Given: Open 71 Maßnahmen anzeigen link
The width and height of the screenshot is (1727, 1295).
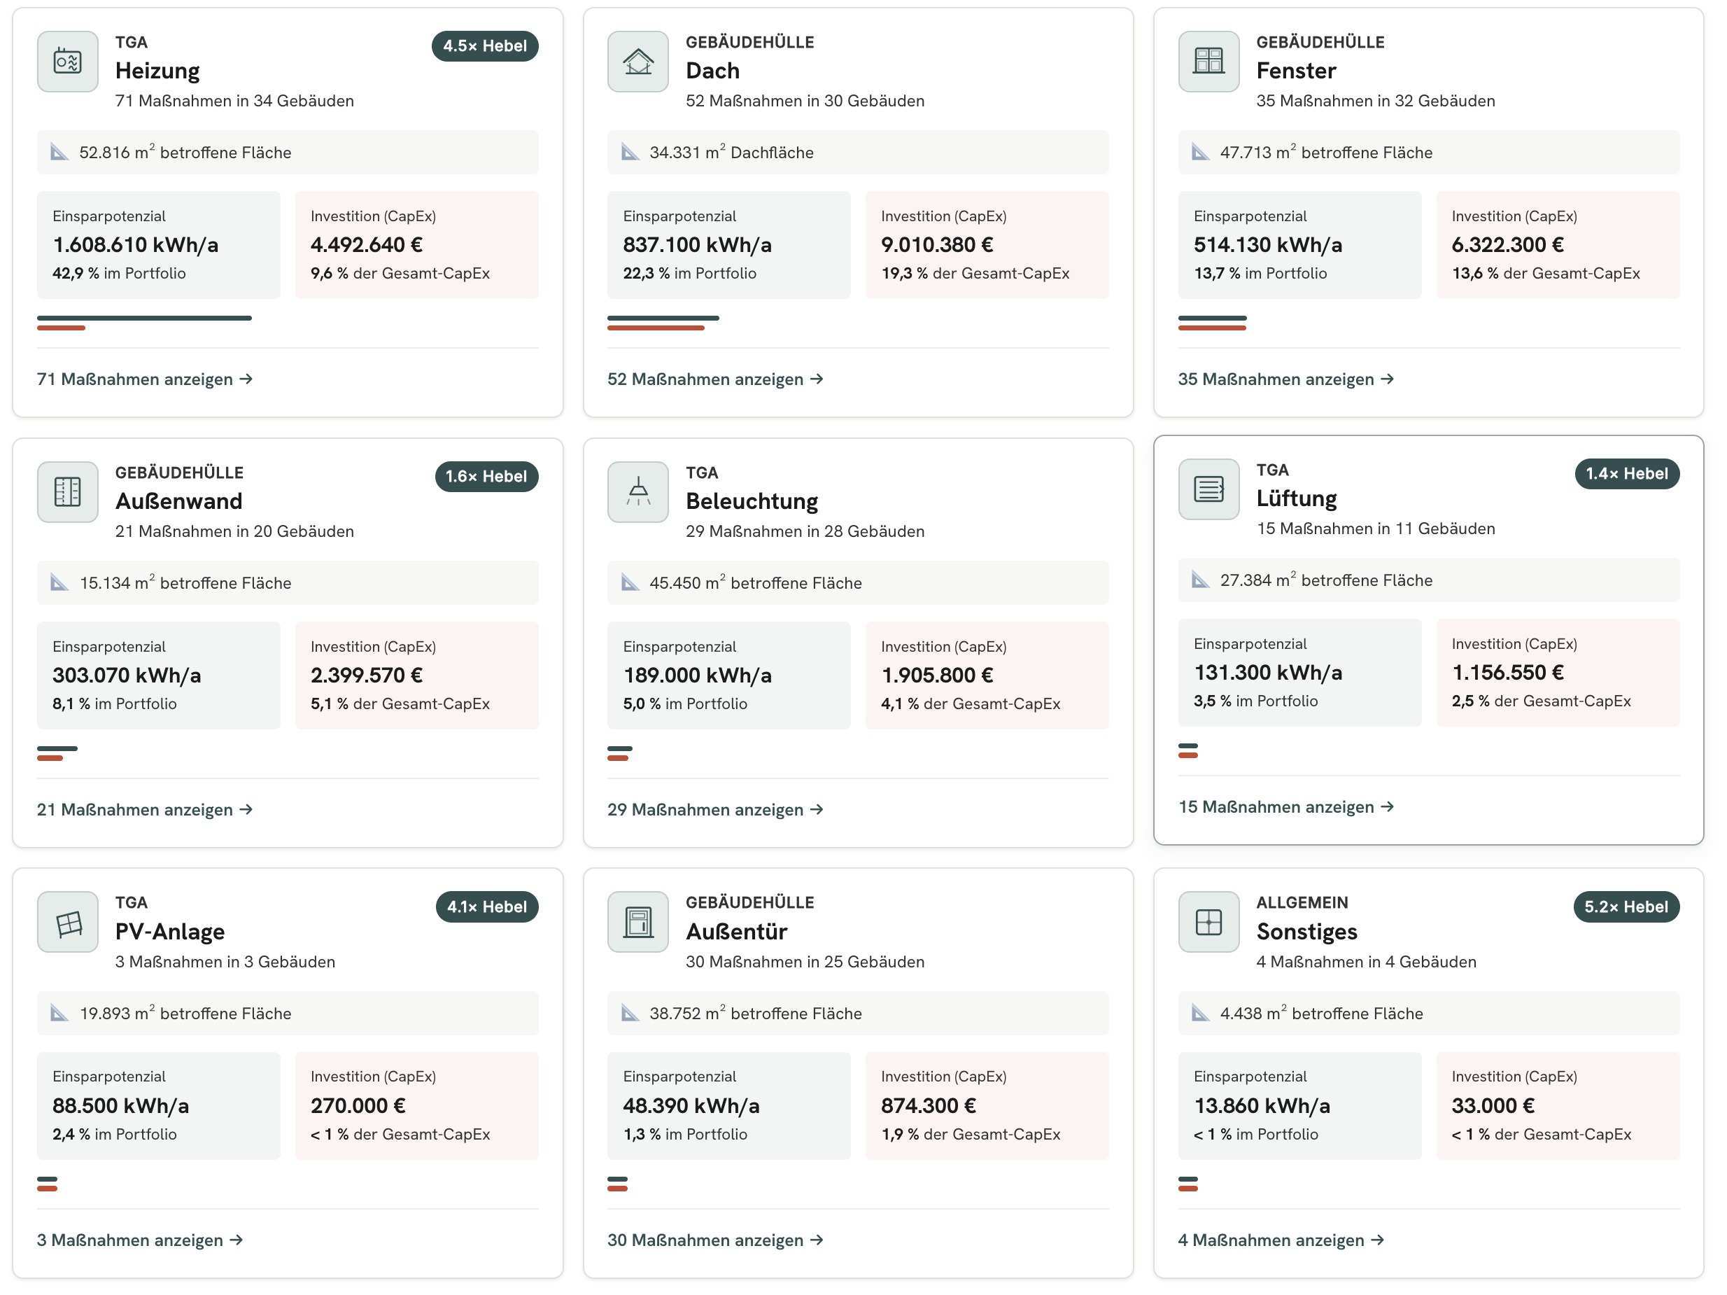Looking at the screenshot, I should pos(146,379).
